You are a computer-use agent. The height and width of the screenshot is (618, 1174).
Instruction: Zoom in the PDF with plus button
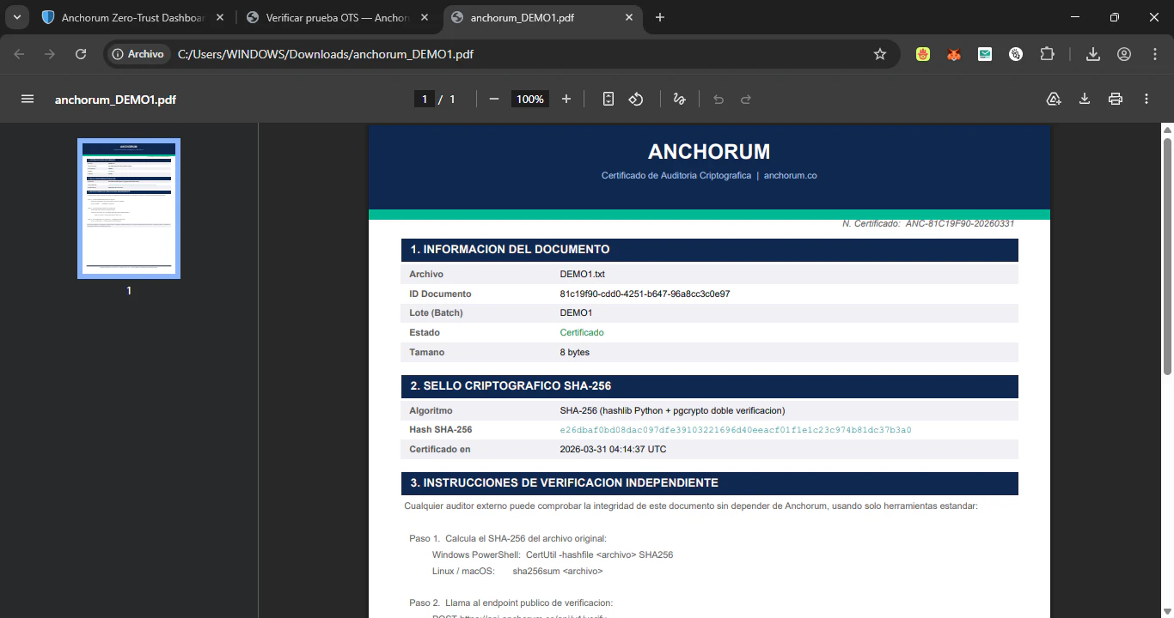tap(566, 99)
